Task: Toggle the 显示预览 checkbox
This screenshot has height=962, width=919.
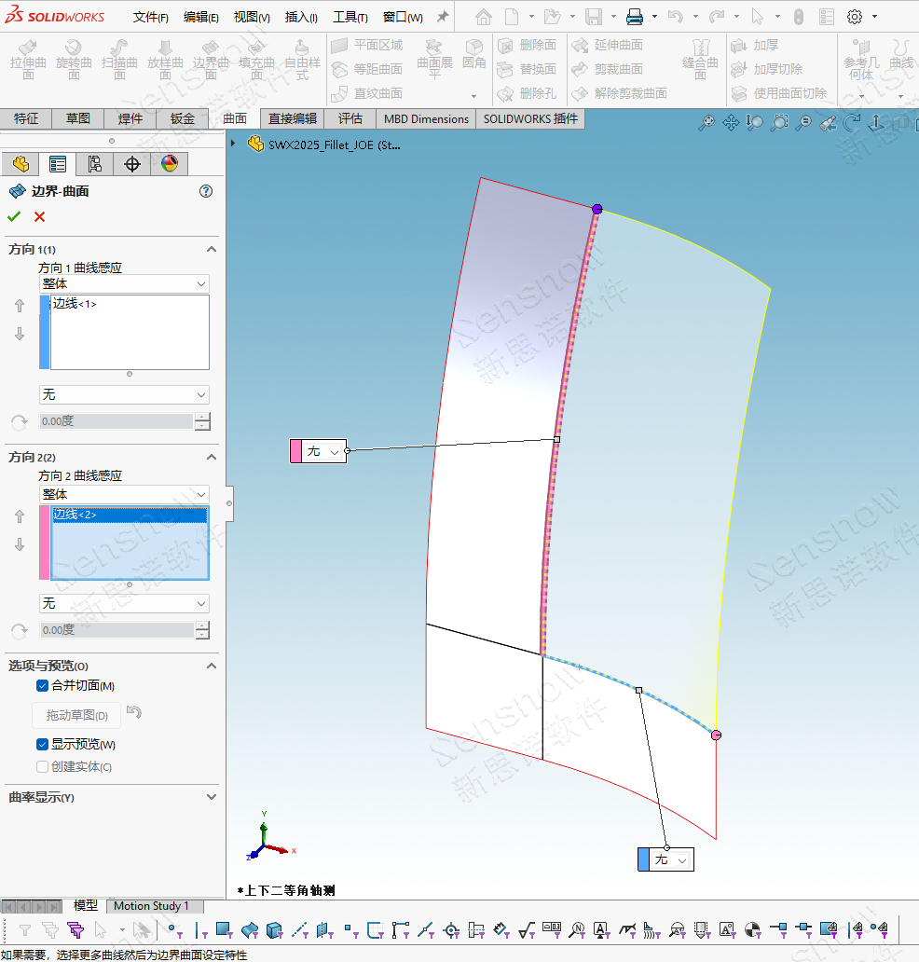Action: (42, 745)
